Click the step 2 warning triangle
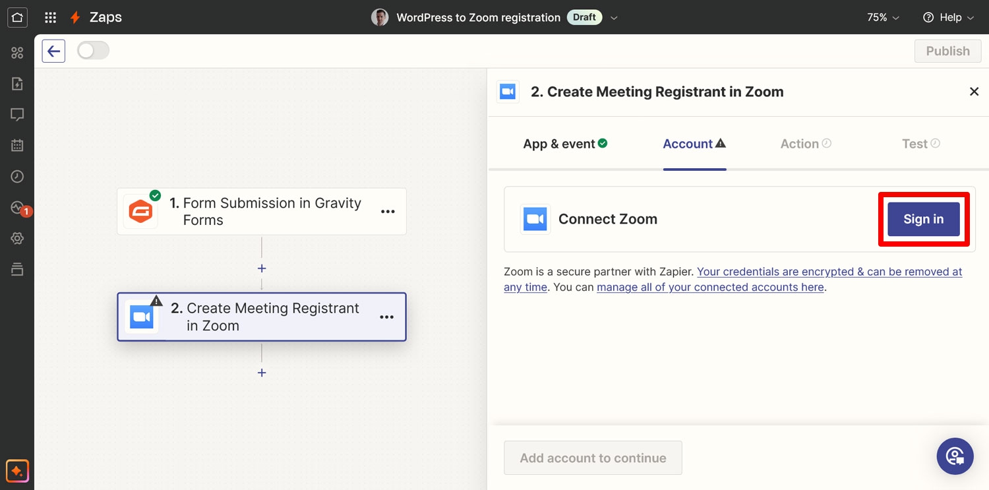Viewport: 989px width, 490px height. pos(156,301)
